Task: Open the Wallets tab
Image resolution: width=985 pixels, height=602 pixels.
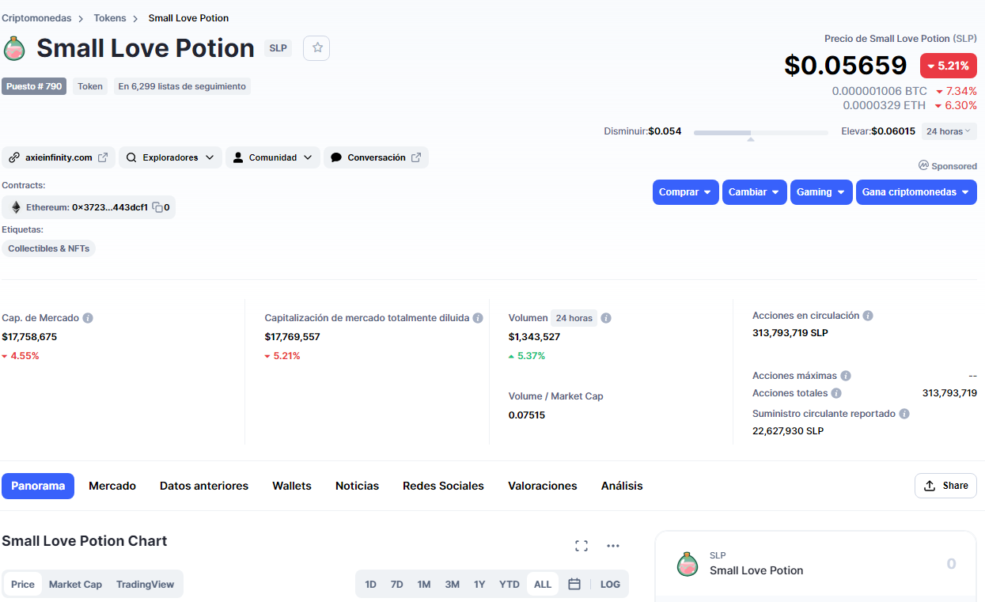Action: (292, 486)
